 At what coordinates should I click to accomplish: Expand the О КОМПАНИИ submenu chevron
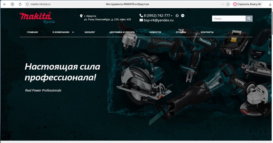pos(73,32)
